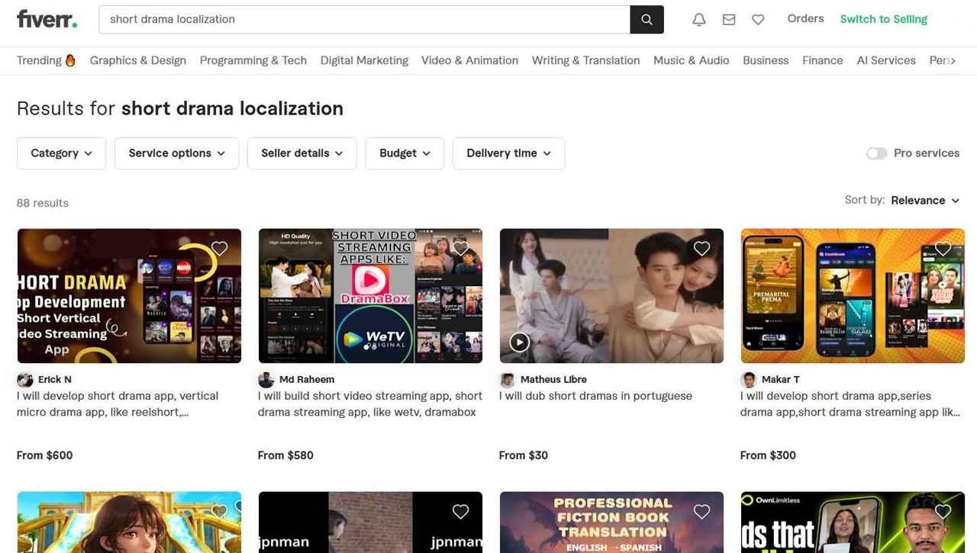Open Md Raheem's DramaBox gig thumbnail
Viewport: 977px width, 553px height.
370,296
